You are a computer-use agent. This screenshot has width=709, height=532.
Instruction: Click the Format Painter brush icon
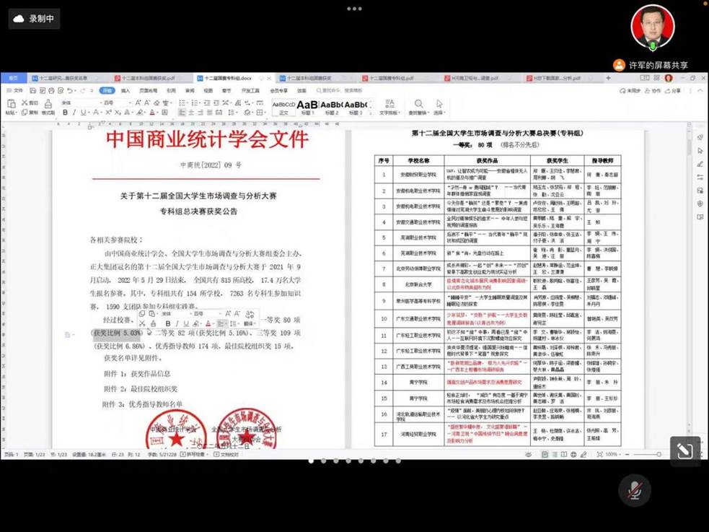pos(48,103)
